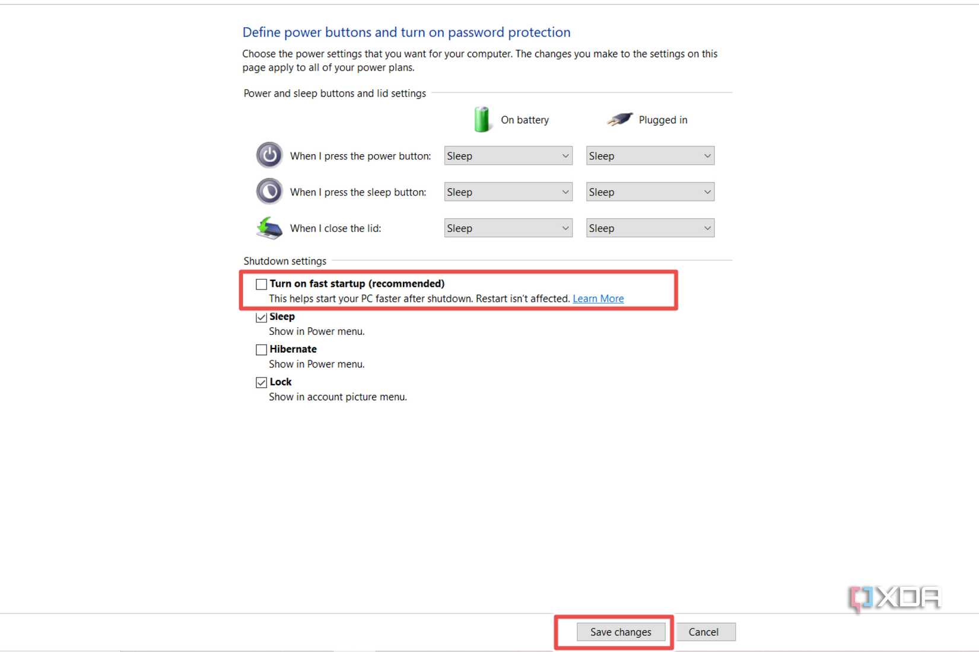Click 'When I press the power button:' label
979x652 pixels.
click(x=360, y=156)
